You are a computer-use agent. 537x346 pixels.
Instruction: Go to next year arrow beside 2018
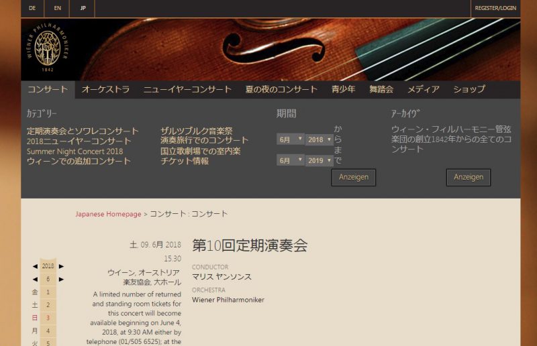coord(61,266)
